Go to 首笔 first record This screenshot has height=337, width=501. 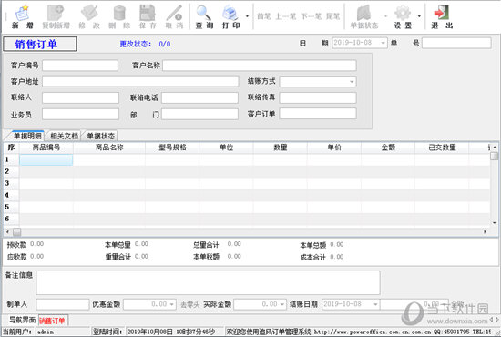click(x=264, y=16)
